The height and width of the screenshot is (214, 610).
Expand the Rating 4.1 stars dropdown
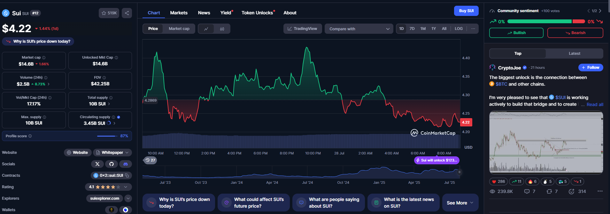click(x=108, y=187)
